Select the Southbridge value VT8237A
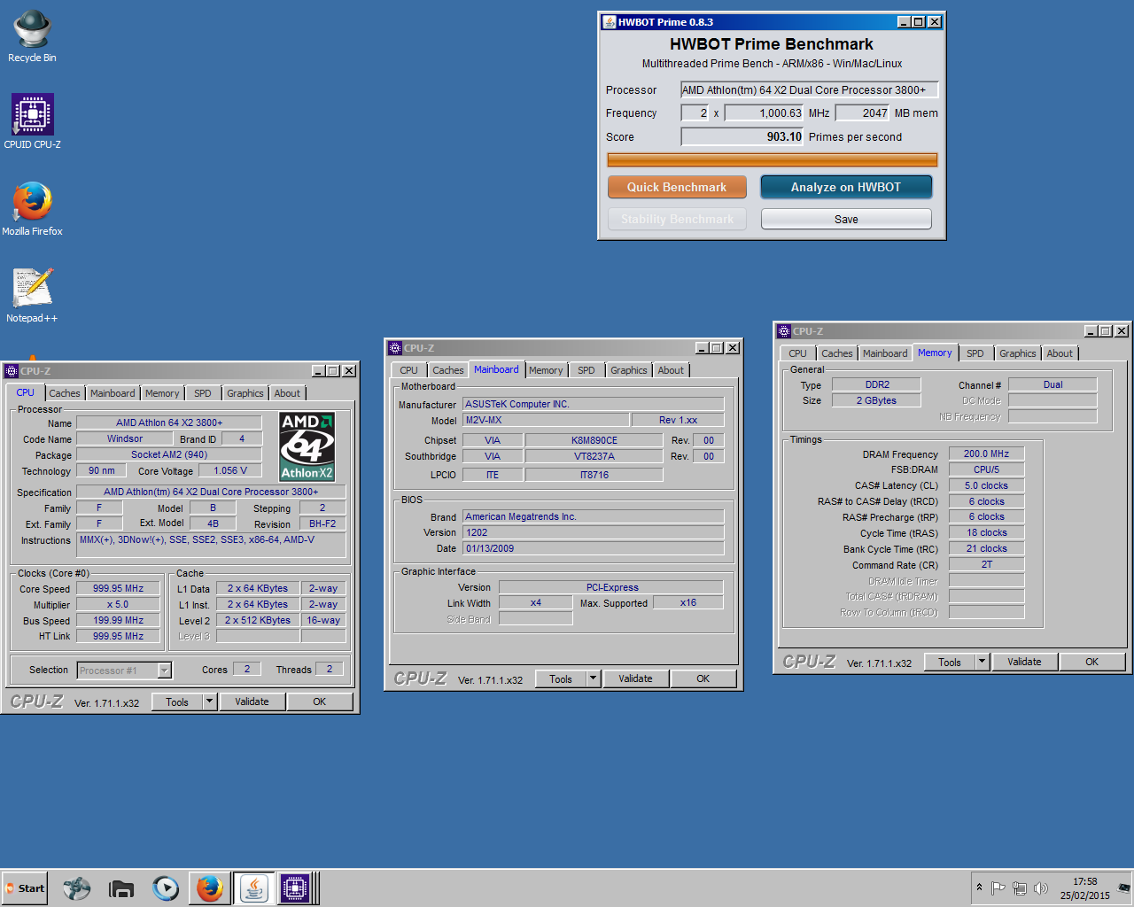Viewport: 1134px width, 907px height. pyautogui.click(x=594, y=456)
